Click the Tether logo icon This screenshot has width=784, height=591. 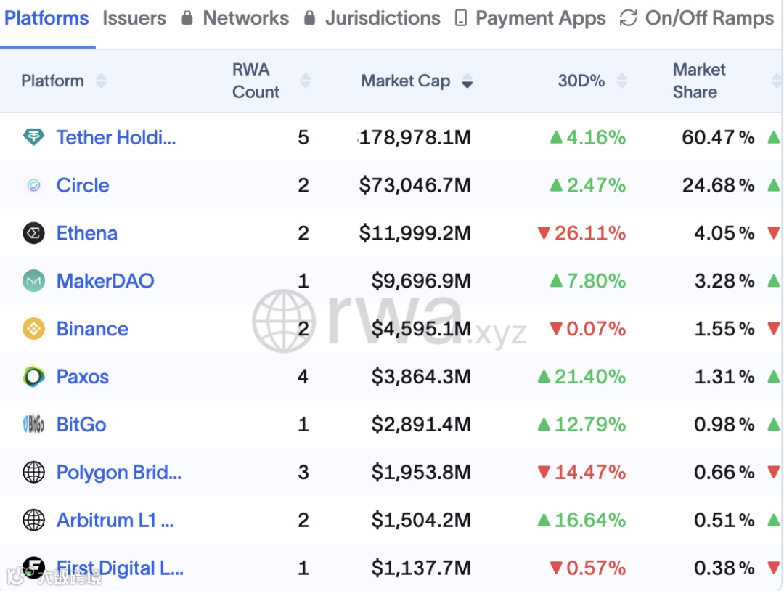point(34,137)
